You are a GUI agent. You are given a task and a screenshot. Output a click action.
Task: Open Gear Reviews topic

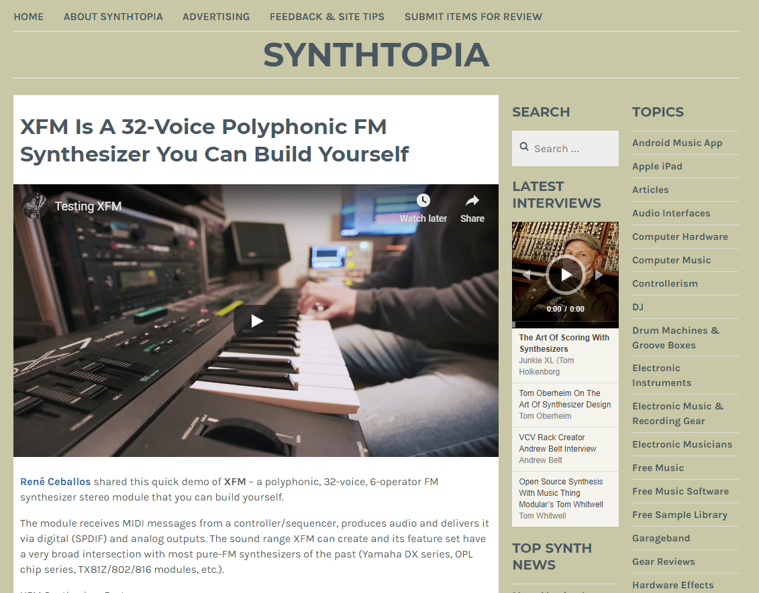coord(664,562)
